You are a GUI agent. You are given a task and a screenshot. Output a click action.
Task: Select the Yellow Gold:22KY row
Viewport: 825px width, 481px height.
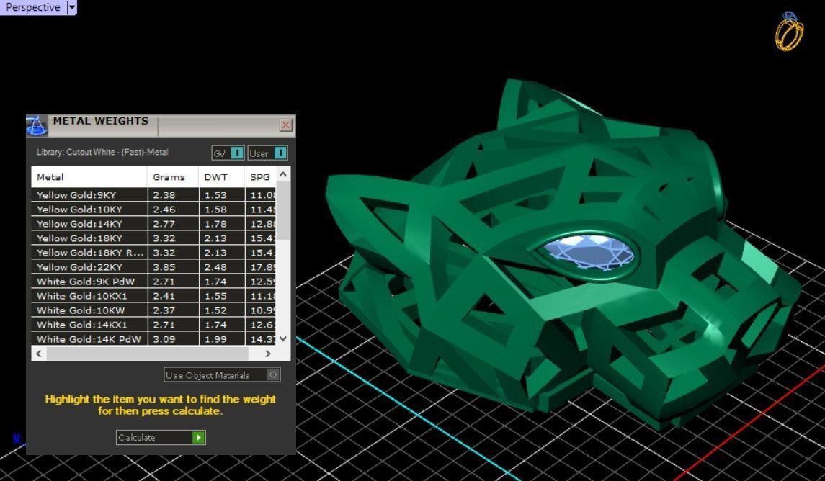[x=153, y=267]
